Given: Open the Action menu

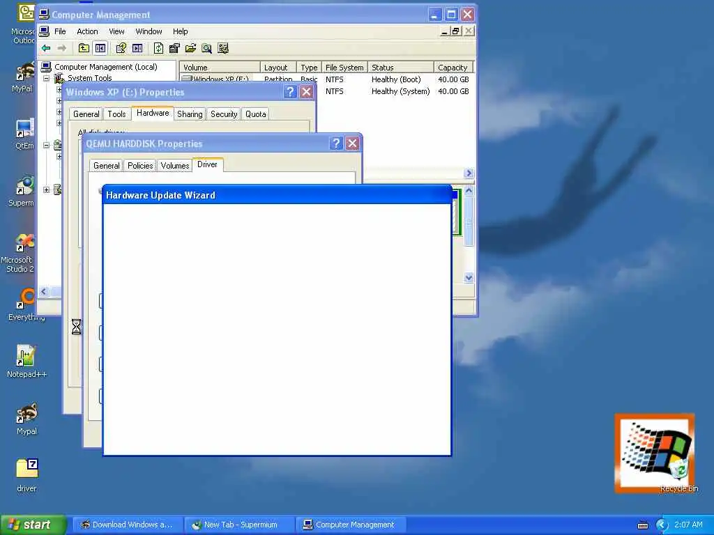Looking at the screenshot, I should [x=87, y=31].
